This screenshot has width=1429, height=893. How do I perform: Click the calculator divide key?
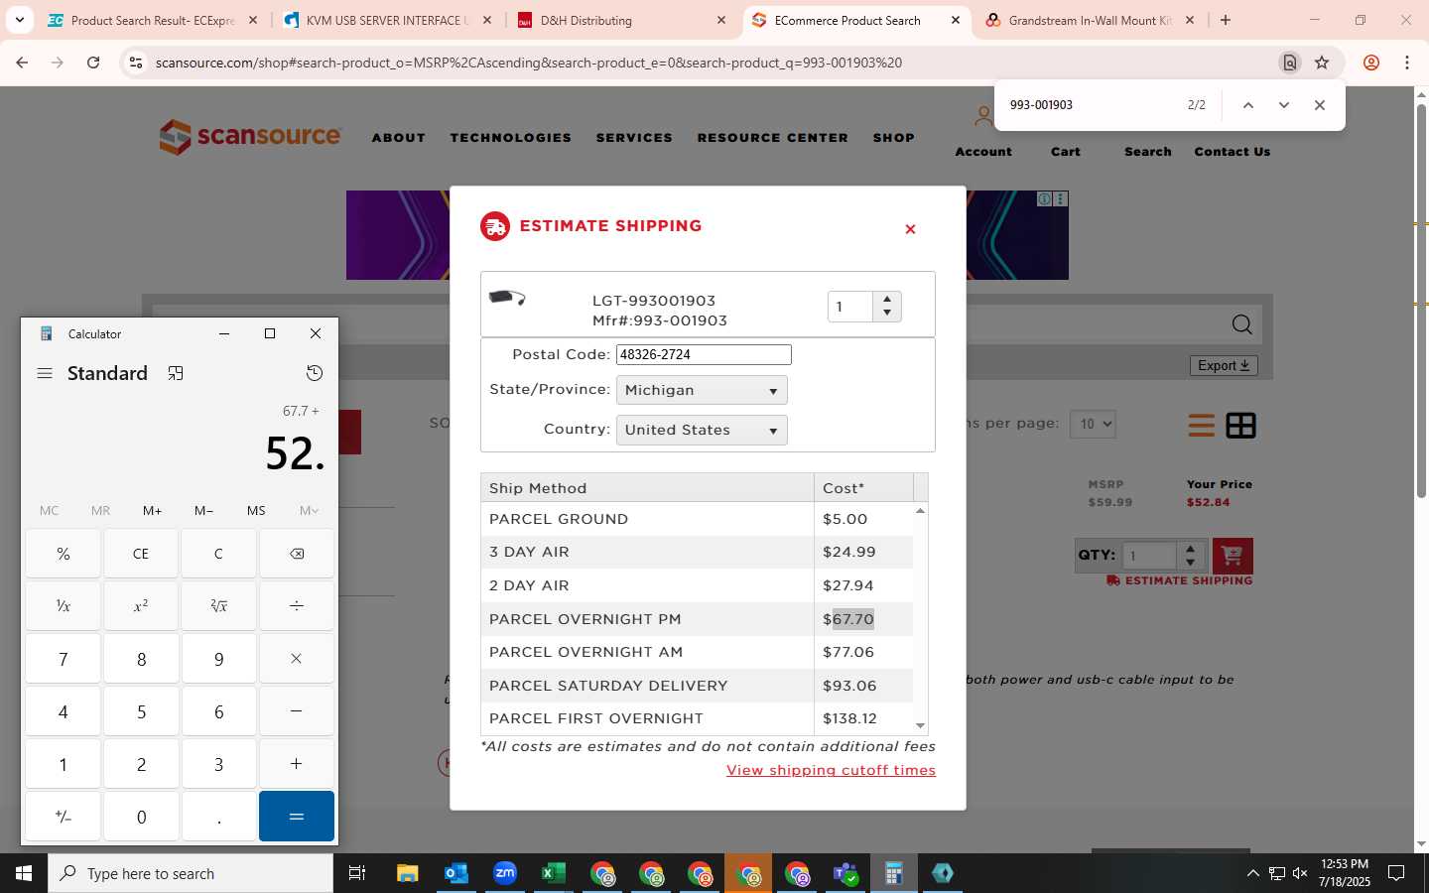pyautogui.click(x=297, y=605)
